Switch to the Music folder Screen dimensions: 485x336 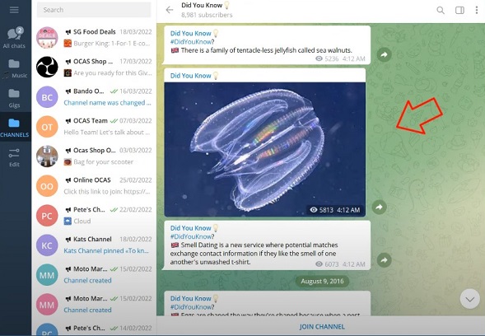click(14, 68)
